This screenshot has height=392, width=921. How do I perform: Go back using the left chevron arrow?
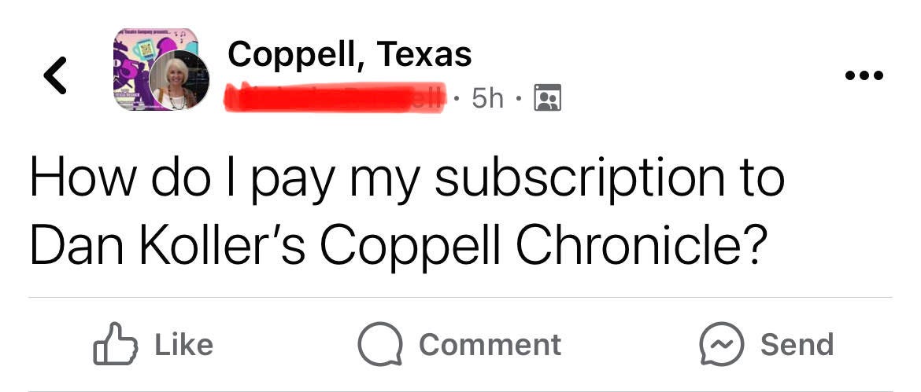click(x=54, y=75)
